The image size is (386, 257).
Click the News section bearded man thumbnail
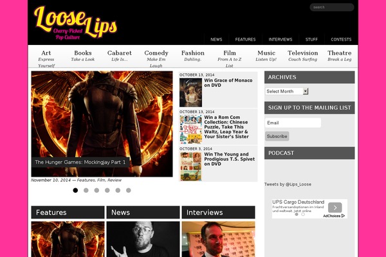pyautogui.click(x=143, y=239)
